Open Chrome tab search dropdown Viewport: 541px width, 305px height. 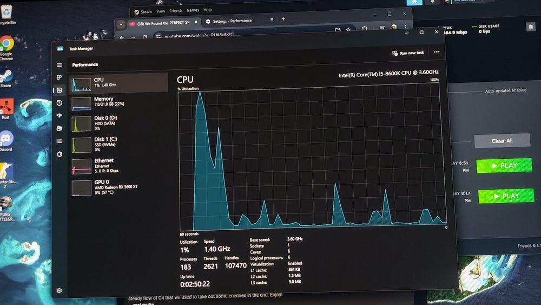pos(121,24)
